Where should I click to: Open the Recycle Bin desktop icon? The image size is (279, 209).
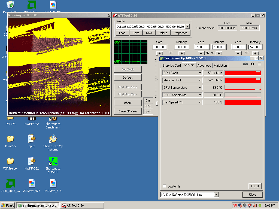[x=10, y=5]
